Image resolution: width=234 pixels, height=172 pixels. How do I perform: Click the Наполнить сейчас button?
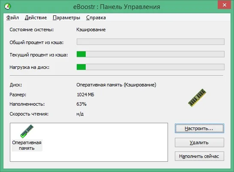[x=199, y=156]
